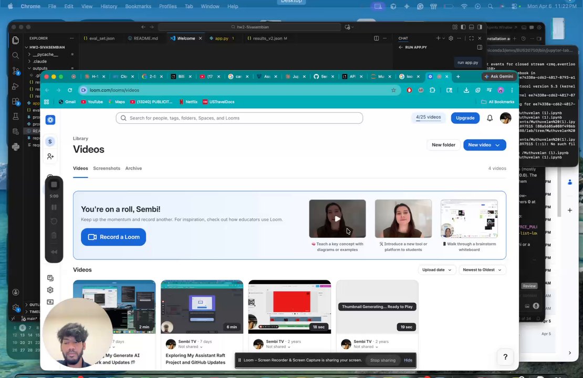Toggle VS Code secondary sidebar layout icon
This screenshot has width=583, height=378.
click(480, 27)
